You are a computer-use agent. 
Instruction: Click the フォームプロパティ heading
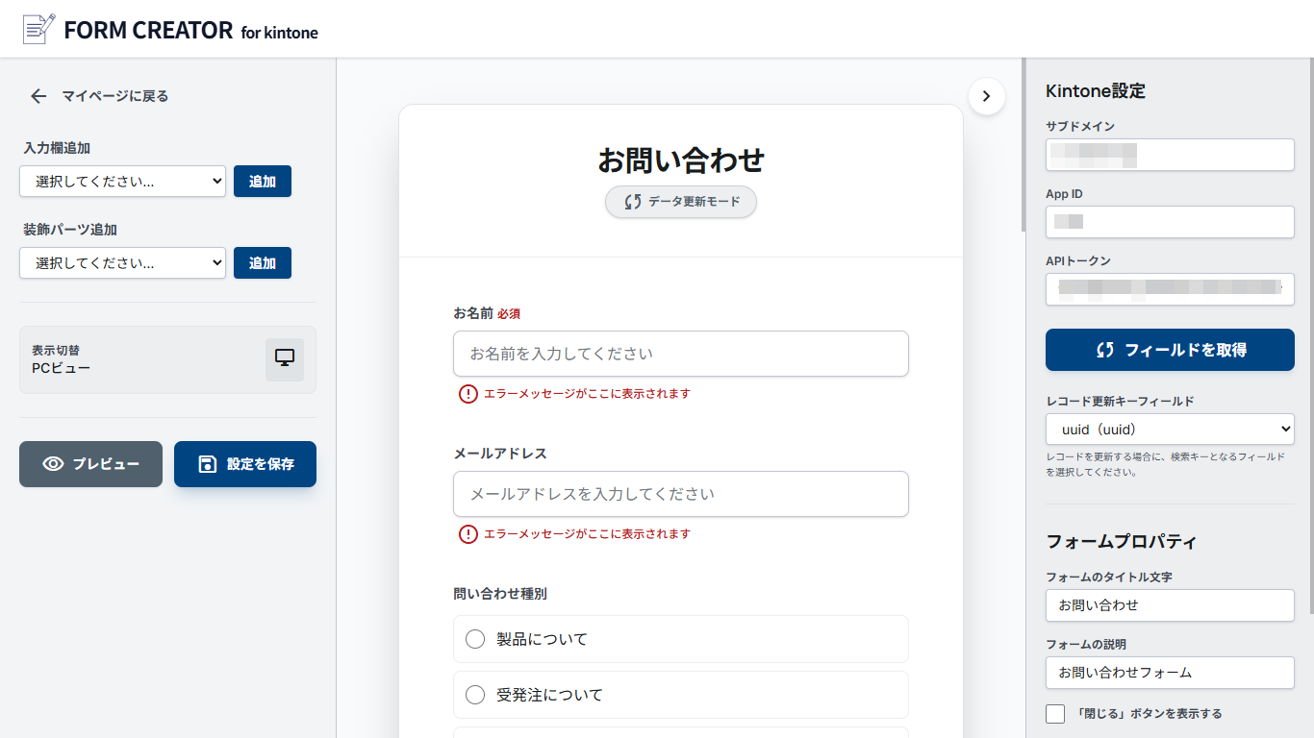[1122, 541]
